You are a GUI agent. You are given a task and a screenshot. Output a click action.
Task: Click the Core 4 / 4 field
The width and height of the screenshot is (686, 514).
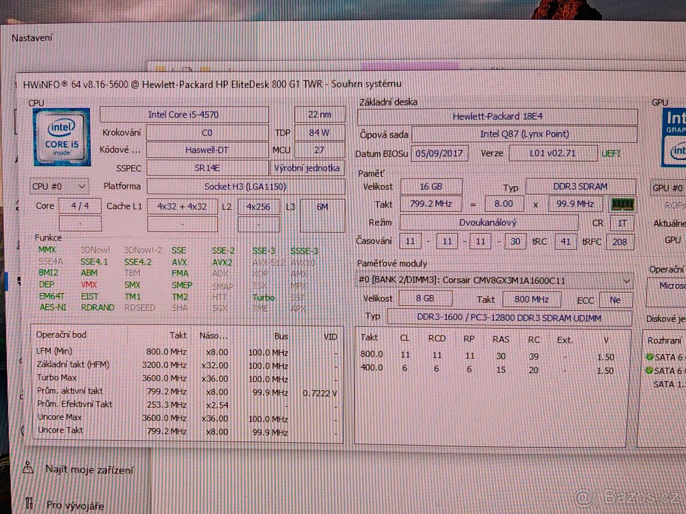tap(80, 206)
